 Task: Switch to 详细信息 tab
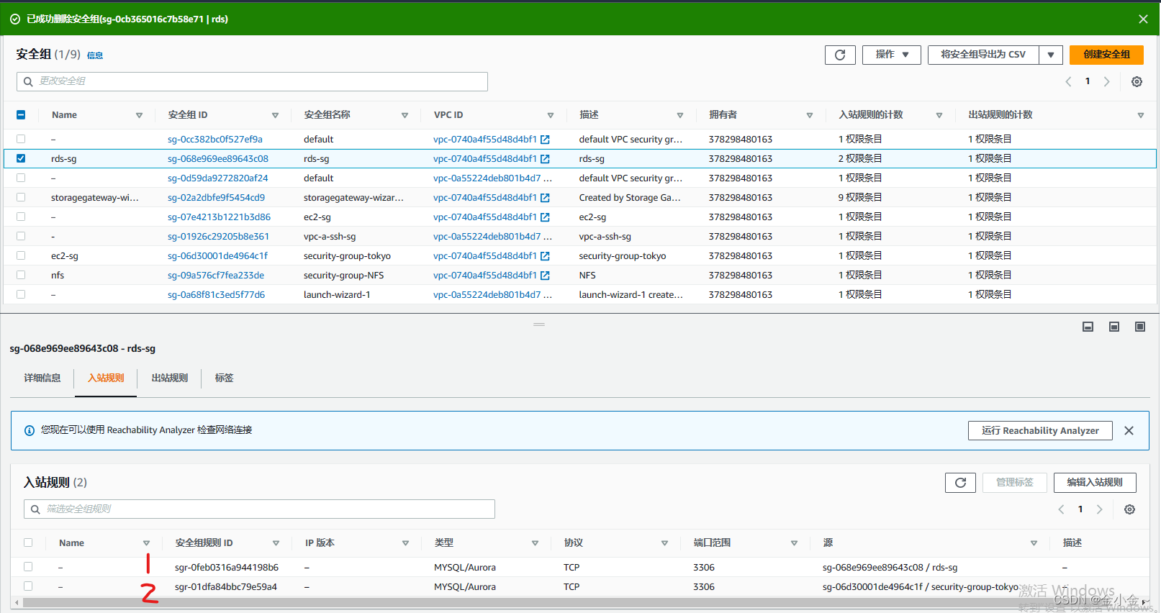point(42,378)
